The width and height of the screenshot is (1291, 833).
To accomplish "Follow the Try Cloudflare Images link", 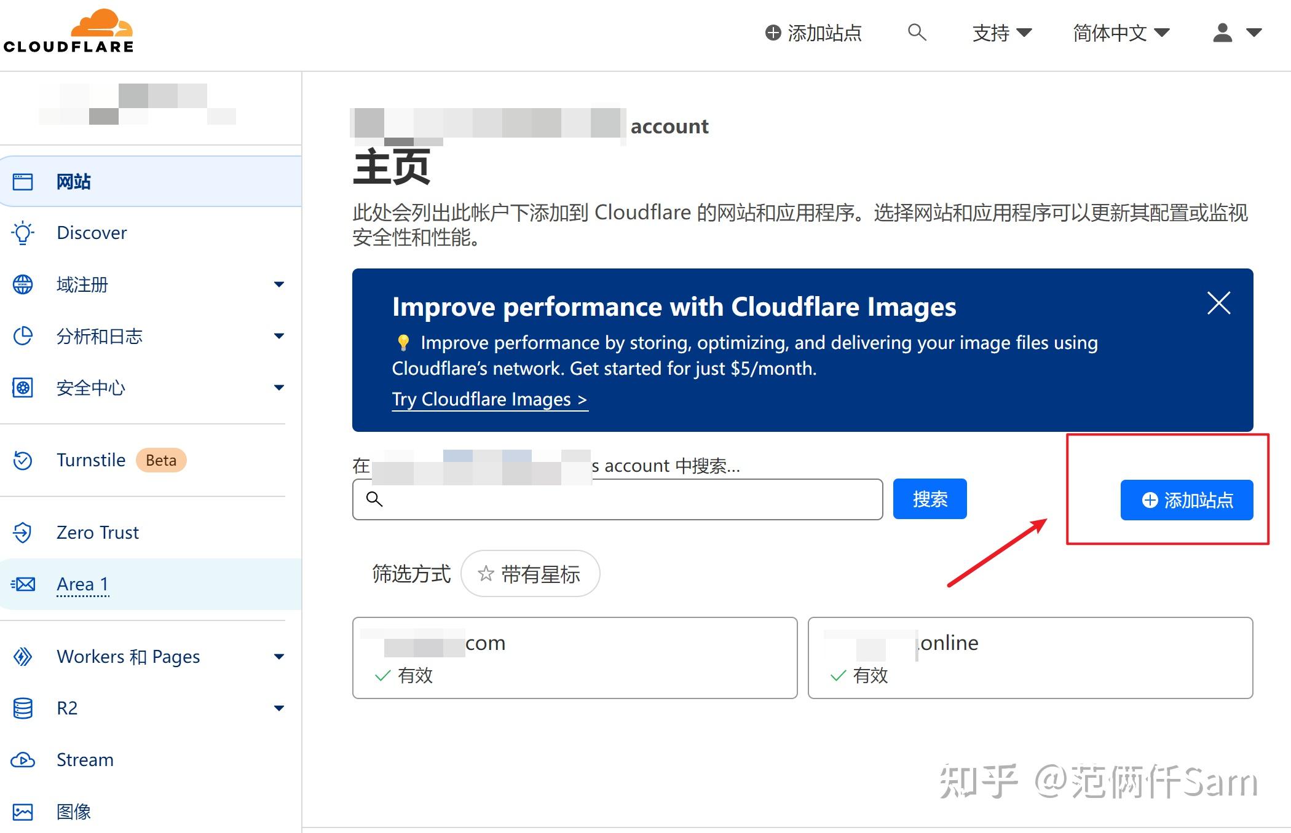I will (x=490, y=399).
